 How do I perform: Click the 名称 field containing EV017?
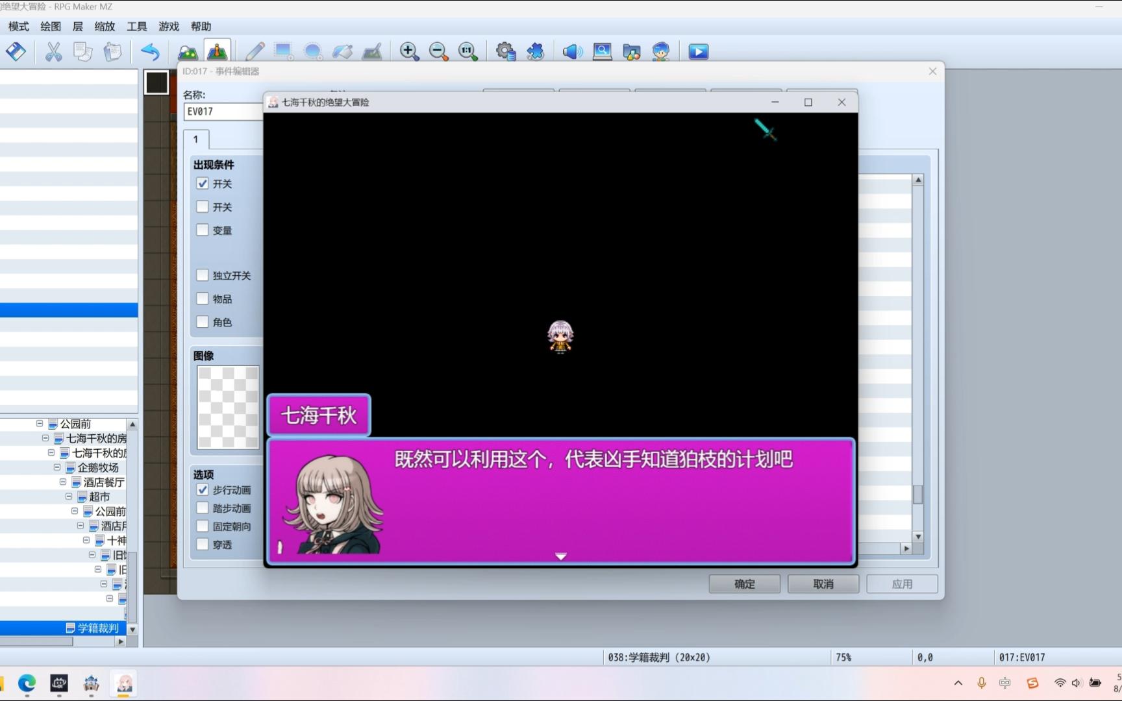[x=223, y=112]
